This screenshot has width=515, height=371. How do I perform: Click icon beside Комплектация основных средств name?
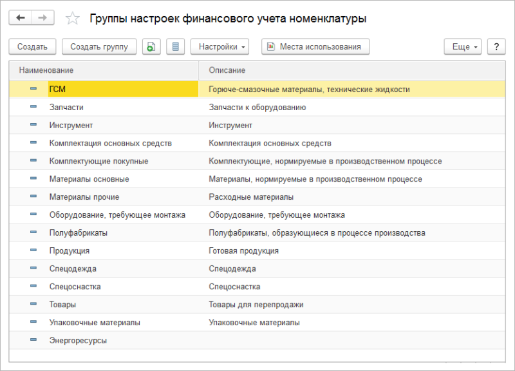(33, 142)
